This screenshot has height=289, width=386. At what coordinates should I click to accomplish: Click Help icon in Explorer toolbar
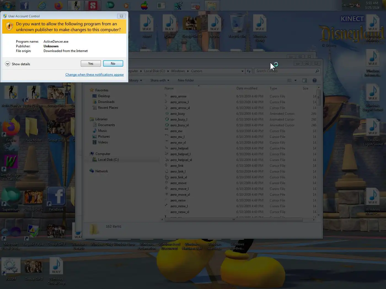pyautogui.click(x=314, y=80)
